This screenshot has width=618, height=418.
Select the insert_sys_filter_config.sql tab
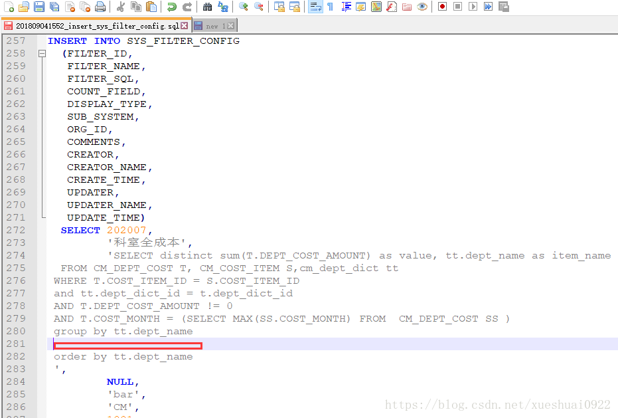(x=93, y=25)
